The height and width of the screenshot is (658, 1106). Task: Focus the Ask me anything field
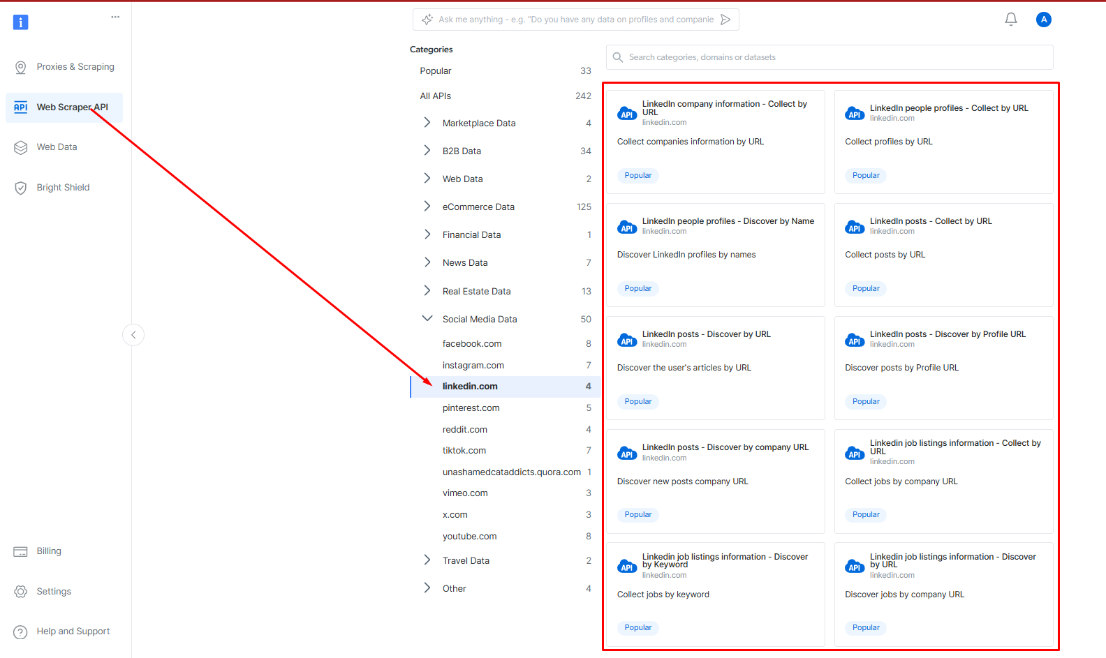click(x=576, y=20)
